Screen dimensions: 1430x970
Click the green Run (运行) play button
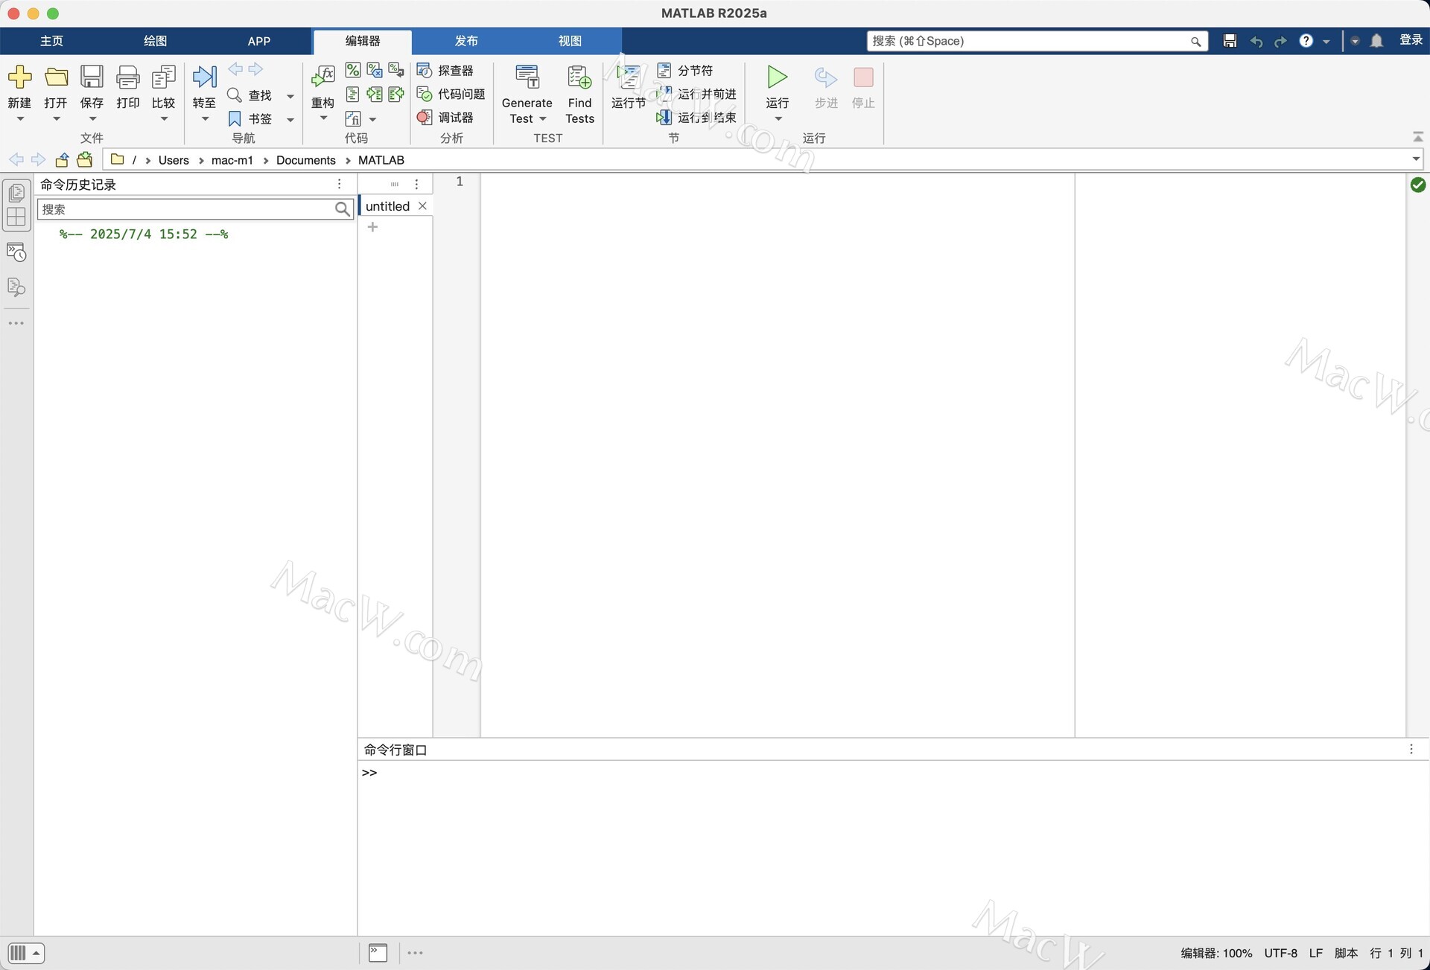tap(777, 77)
